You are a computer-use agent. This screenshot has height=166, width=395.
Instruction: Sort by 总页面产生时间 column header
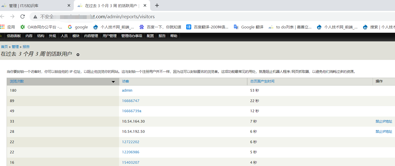point(262,81)
